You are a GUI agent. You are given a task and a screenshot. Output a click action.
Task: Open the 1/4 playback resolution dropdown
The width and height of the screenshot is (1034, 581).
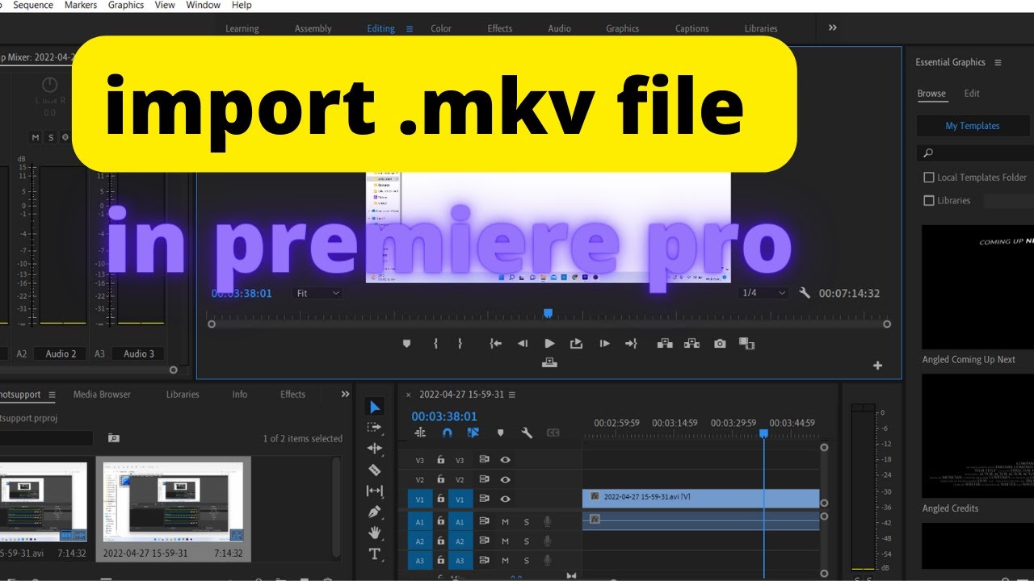pyautogui.click(x=764, y=293)
